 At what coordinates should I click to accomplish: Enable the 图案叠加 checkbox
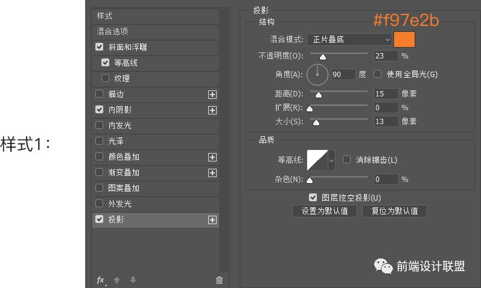[x=99, y=187]
